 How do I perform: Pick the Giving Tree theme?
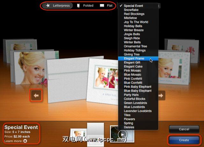(138, 54)
